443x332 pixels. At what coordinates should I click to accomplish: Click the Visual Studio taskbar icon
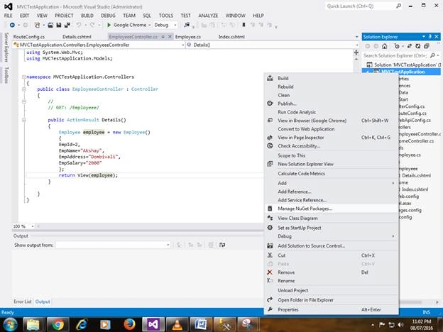click(x=153, y=324)
